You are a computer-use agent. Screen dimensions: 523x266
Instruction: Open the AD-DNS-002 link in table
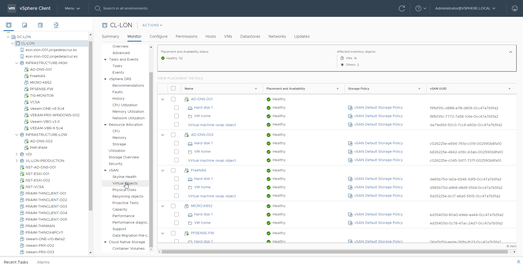[x=202, y=135]
